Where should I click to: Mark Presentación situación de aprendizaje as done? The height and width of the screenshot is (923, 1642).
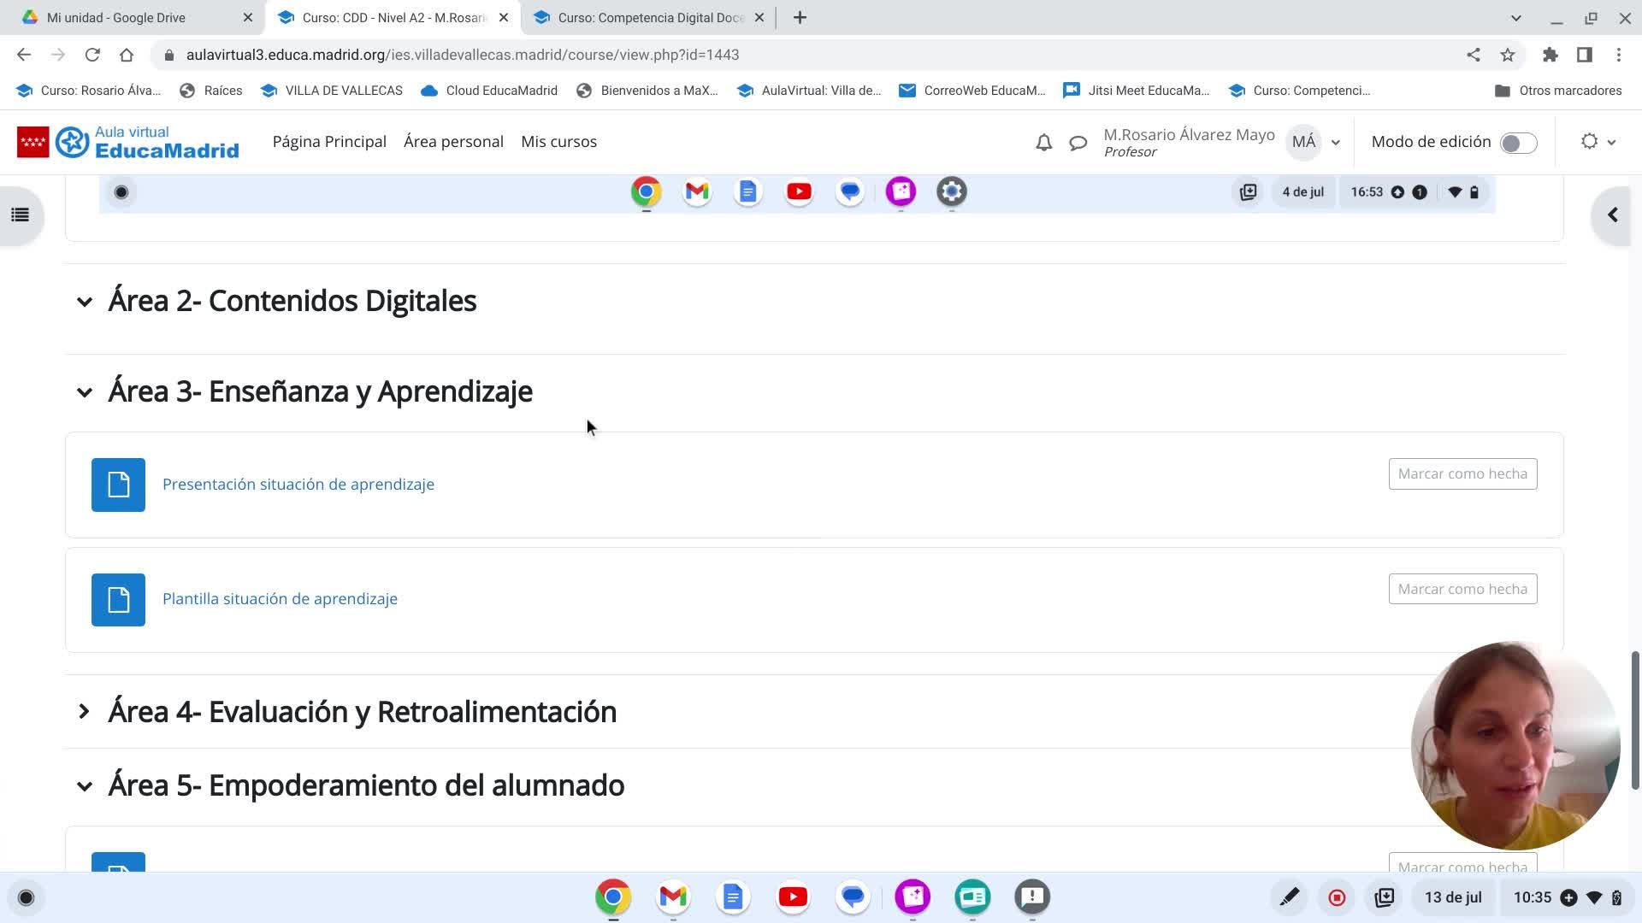pyautogui.click(x=1462, y=473)
